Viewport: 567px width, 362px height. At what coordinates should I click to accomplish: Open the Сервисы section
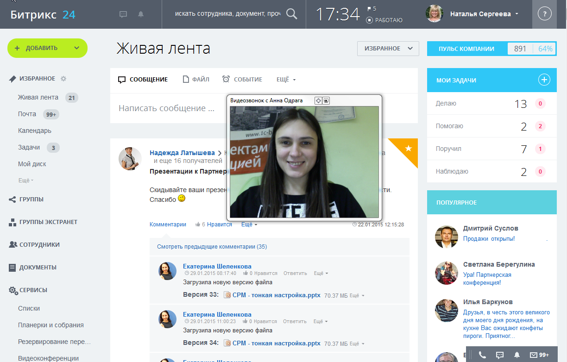pos(28,290)
